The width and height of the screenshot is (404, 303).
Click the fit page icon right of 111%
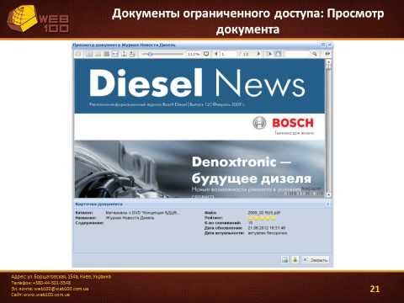(x=206, y=54)
